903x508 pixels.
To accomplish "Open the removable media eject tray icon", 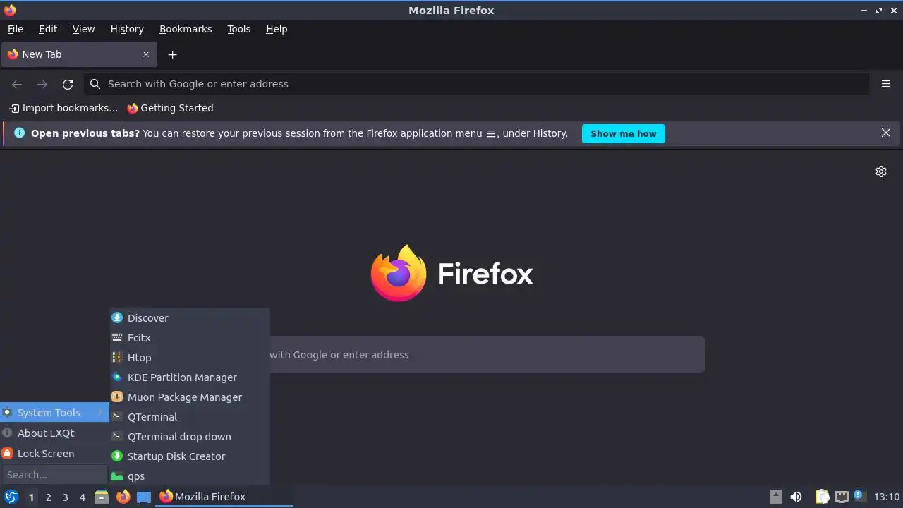I will pos(776,497).
